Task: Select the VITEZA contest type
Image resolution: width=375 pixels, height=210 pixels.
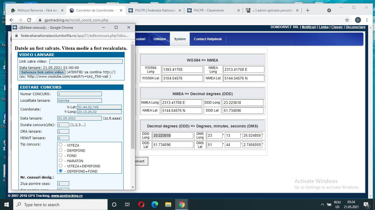Action: [61, 145]
